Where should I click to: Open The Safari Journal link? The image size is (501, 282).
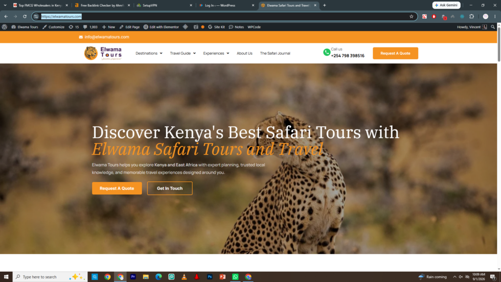(275, 53)
